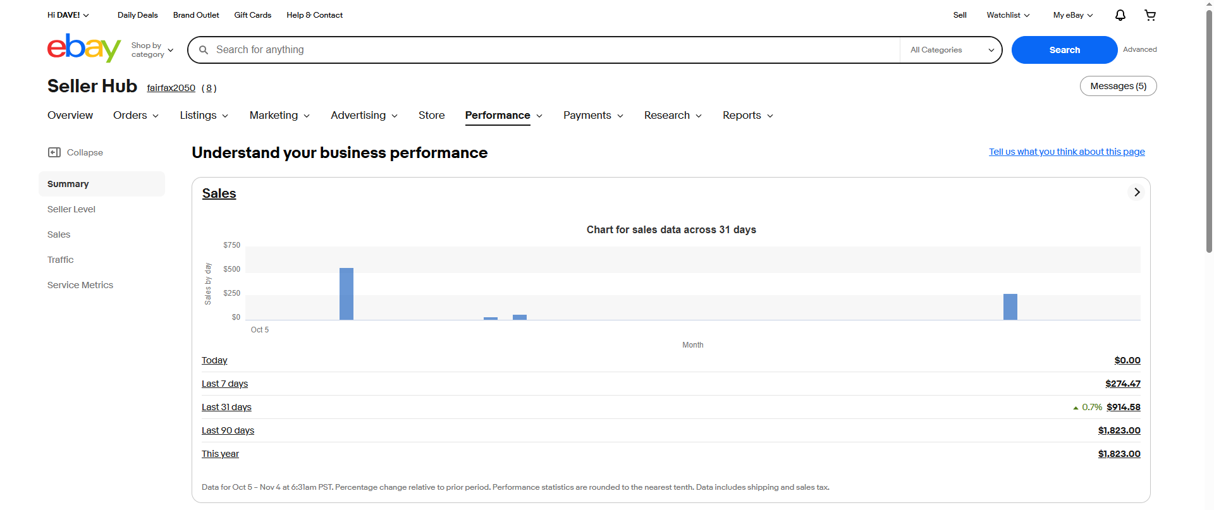This screenshot has width=1214, height=510.
Task: Open the Last 7 days link
Action: tap(224, 384)
